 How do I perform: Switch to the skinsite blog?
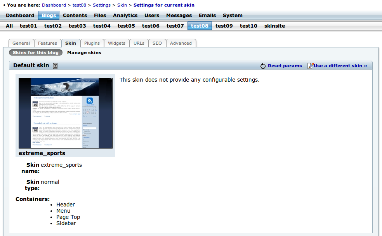point(274,26)
